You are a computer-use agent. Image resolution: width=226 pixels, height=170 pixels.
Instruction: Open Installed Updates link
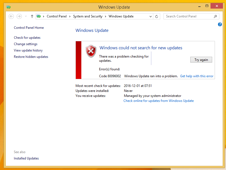pyautogui.click(x=26, y=158)
